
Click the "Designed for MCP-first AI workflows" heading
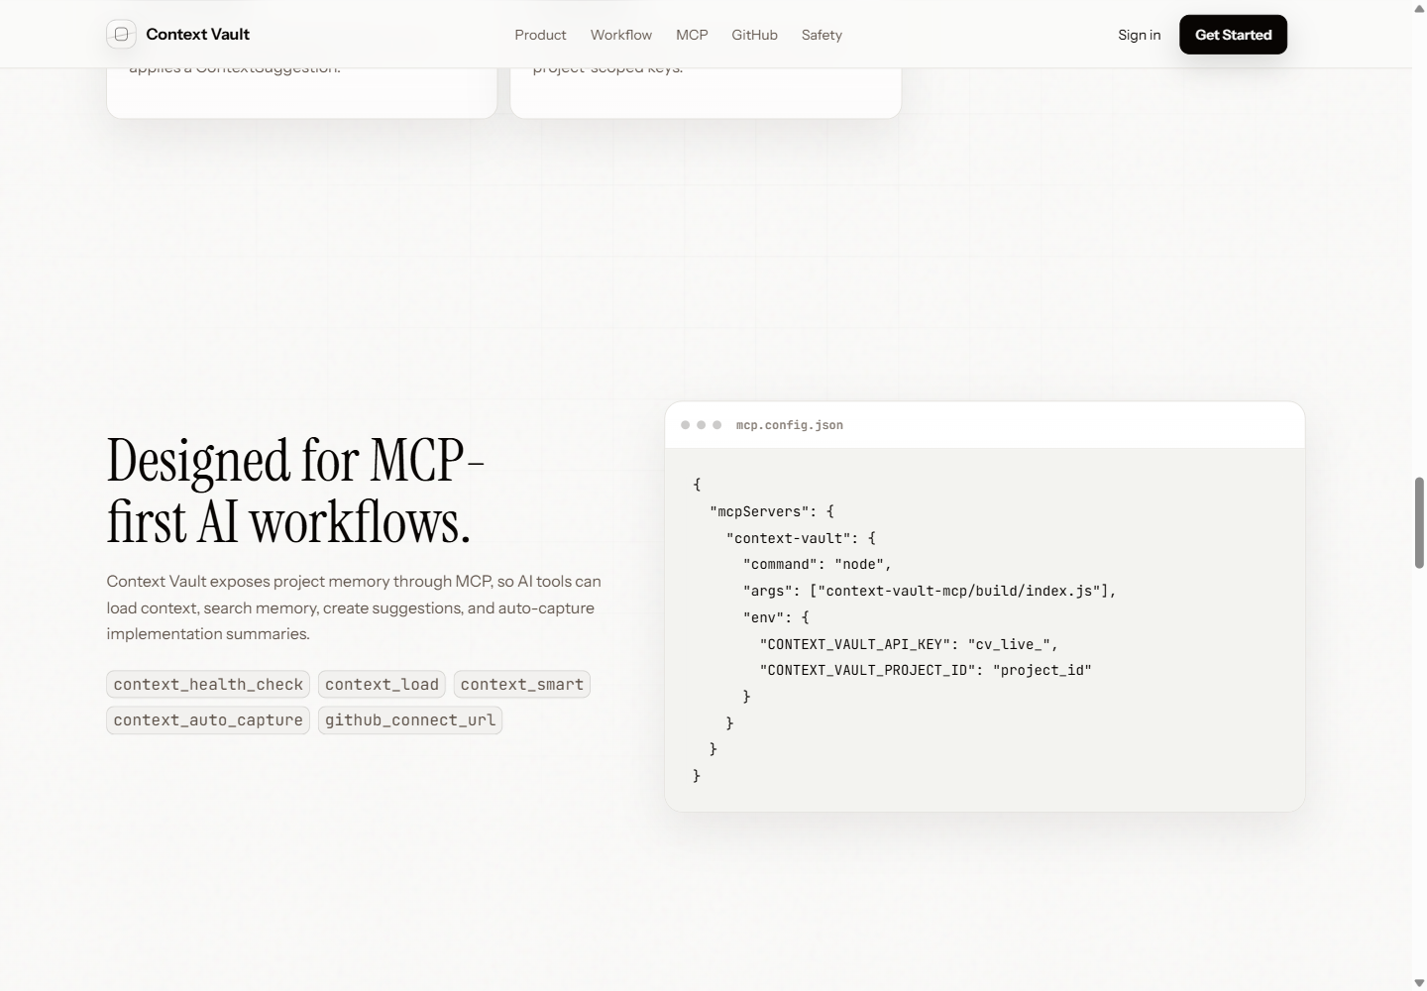pyautogui.click(x=295, y=491)
